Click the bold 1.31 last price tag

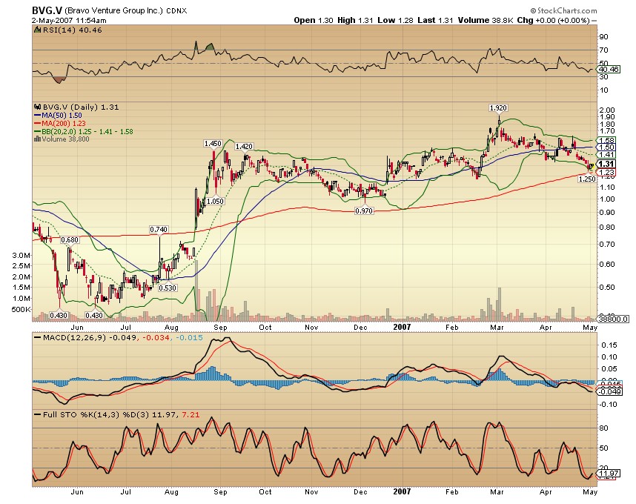pyautogui.click(x=607, y=164)
